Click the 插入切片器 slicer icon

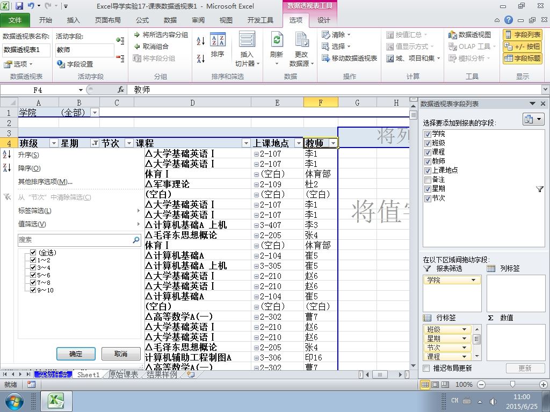point(247,49)
